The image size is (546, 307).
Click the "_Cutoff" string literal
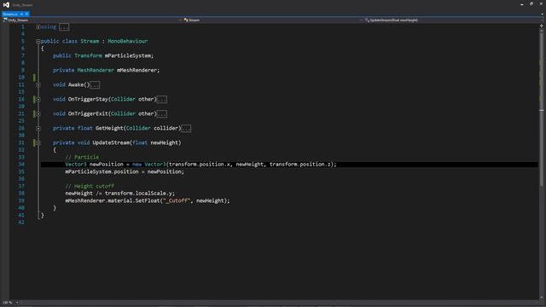177,201
